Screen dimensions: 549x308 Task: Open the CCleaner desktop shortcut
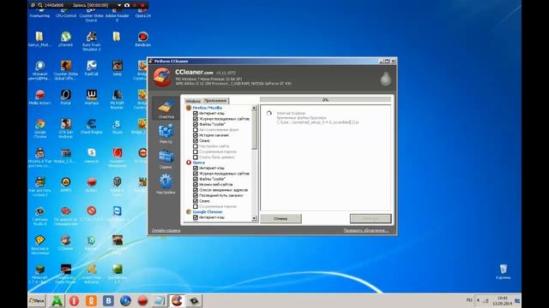coord(66,242)
